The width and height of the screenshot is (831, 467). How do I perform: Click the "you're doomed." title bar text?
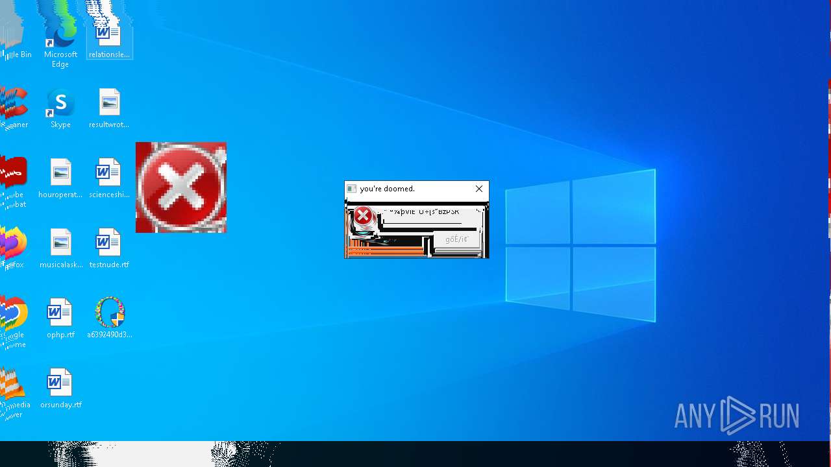tap(387, 189)
